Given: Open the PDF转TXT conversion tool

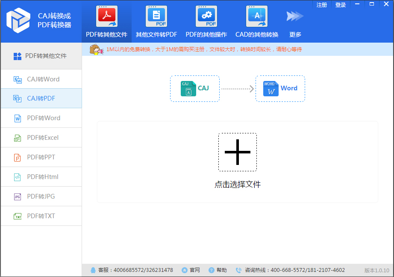Looking at the screenshot, I should pos(41,216).
